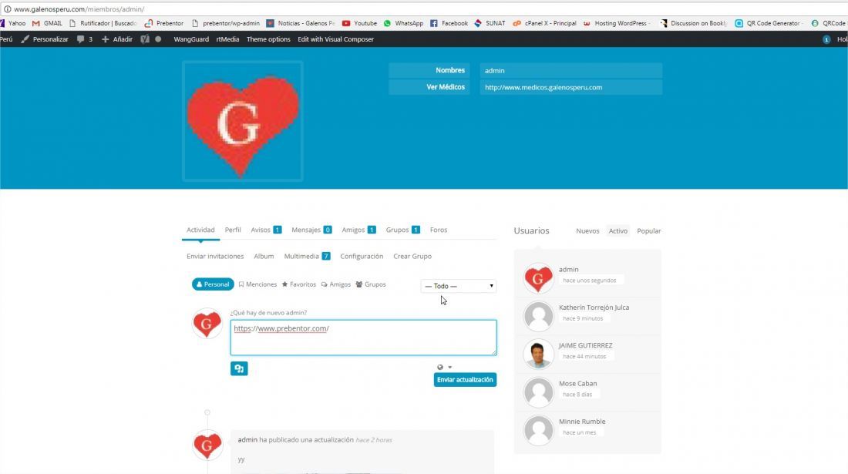The width and height of the screenshot is (848, 474).
Task: Click the status update text box
Action: pos(363,338)
